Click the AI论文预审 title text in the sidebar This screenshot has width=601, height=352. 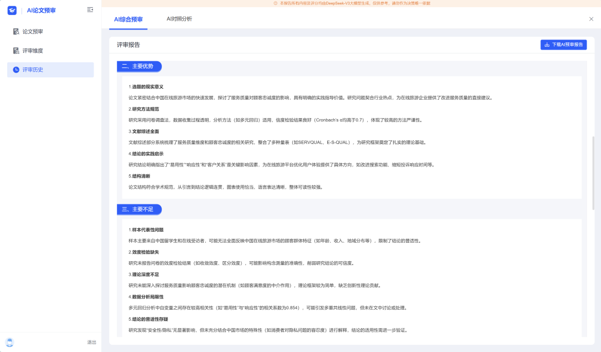point(41,10)
